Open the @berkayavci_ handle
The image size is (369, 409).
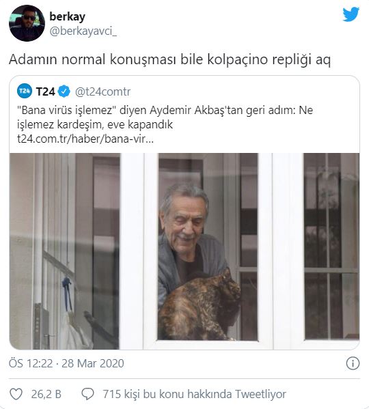(83, 31)
